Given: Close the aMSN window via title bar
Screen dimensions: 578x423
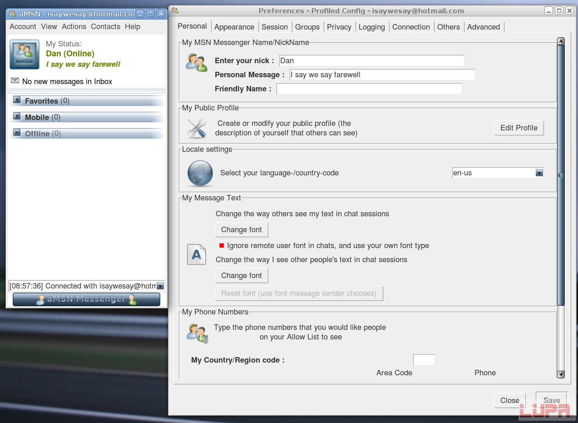Looking at the screenshot, I should [x=161, y=14].
